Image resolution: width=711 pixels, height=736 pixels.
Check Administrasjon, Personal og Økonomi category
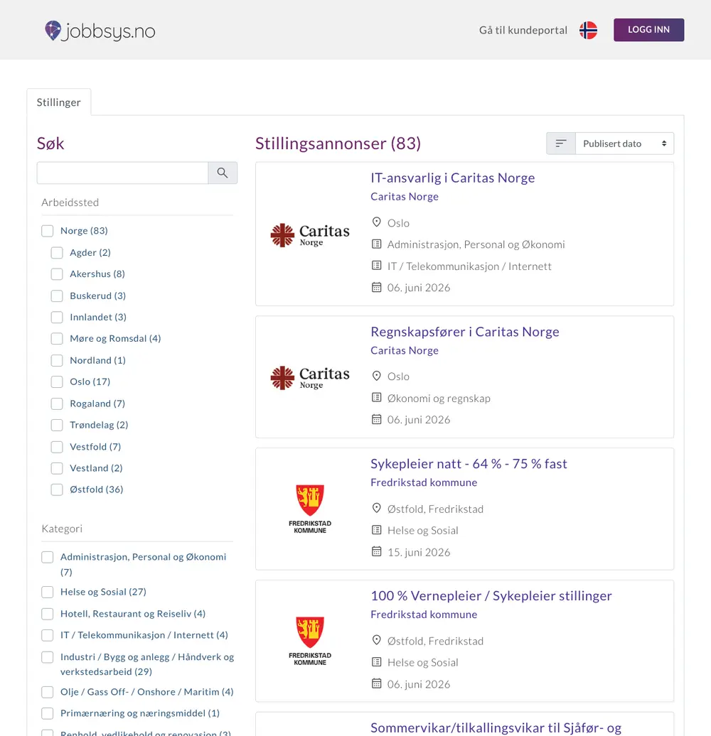click(x=48, y=557)
